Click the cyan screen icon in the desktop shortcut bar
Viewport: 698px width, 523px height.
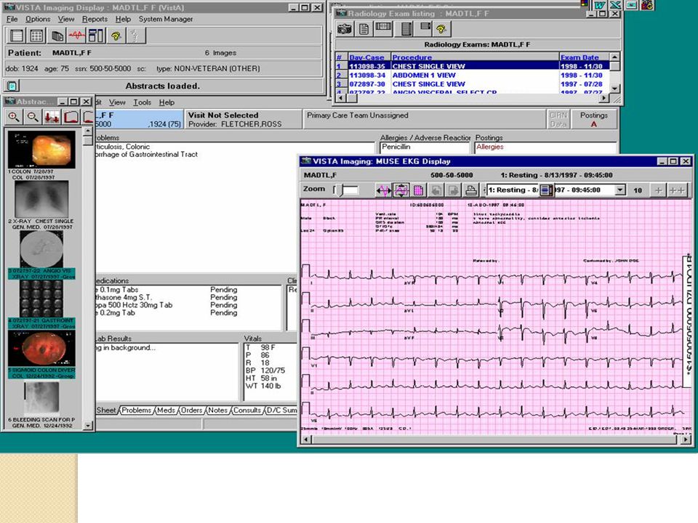point(631,5)
